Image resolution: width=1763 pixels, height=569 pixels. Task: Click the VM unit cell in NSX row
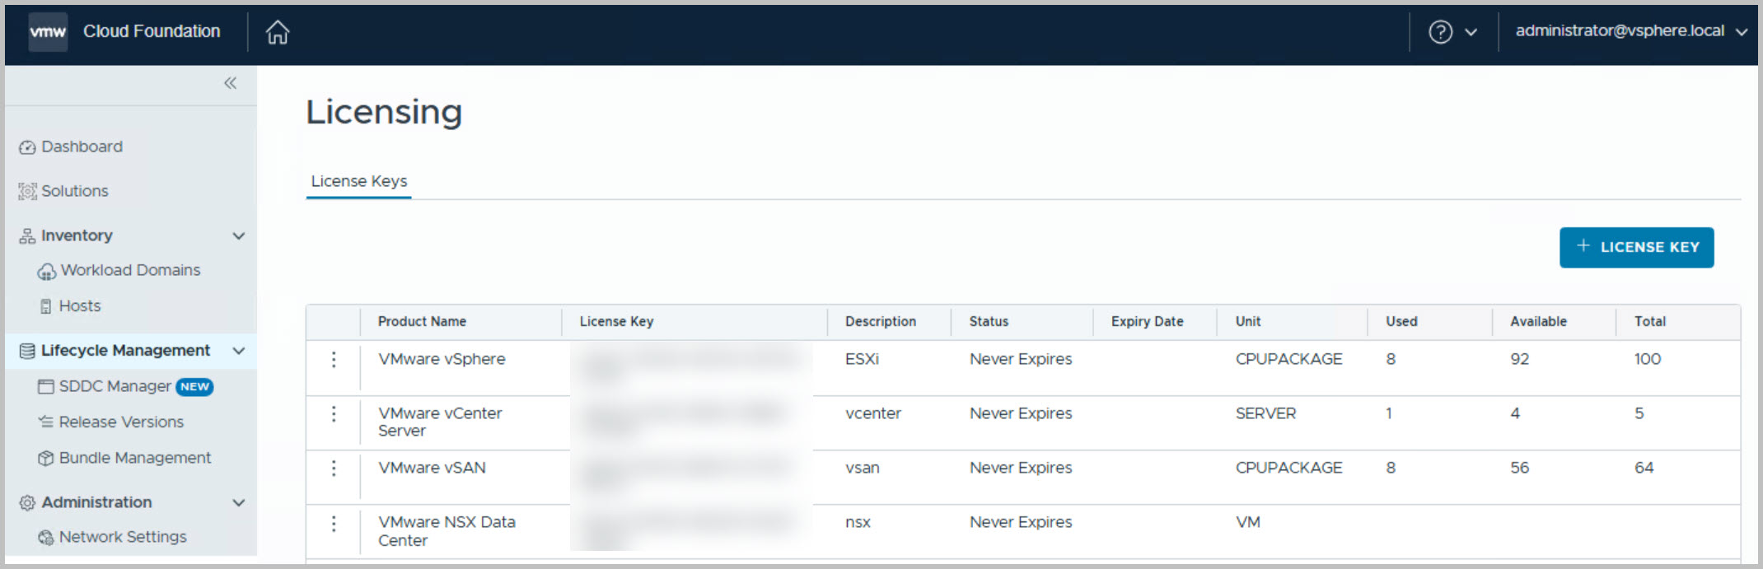click(1248, 522)
